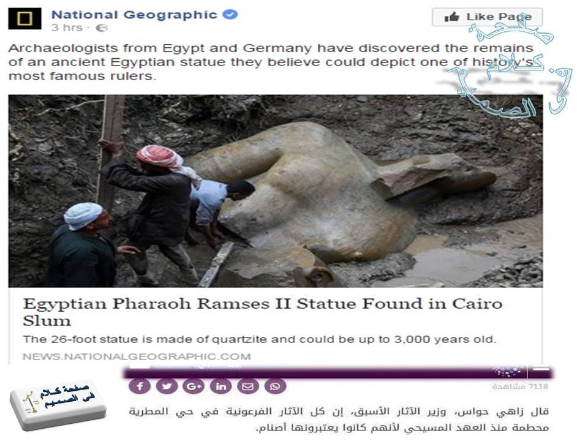Open National Geographic page name link
The height and width of the screenshot is (441, 588).
pyautogui.click(x=134, y=15)
